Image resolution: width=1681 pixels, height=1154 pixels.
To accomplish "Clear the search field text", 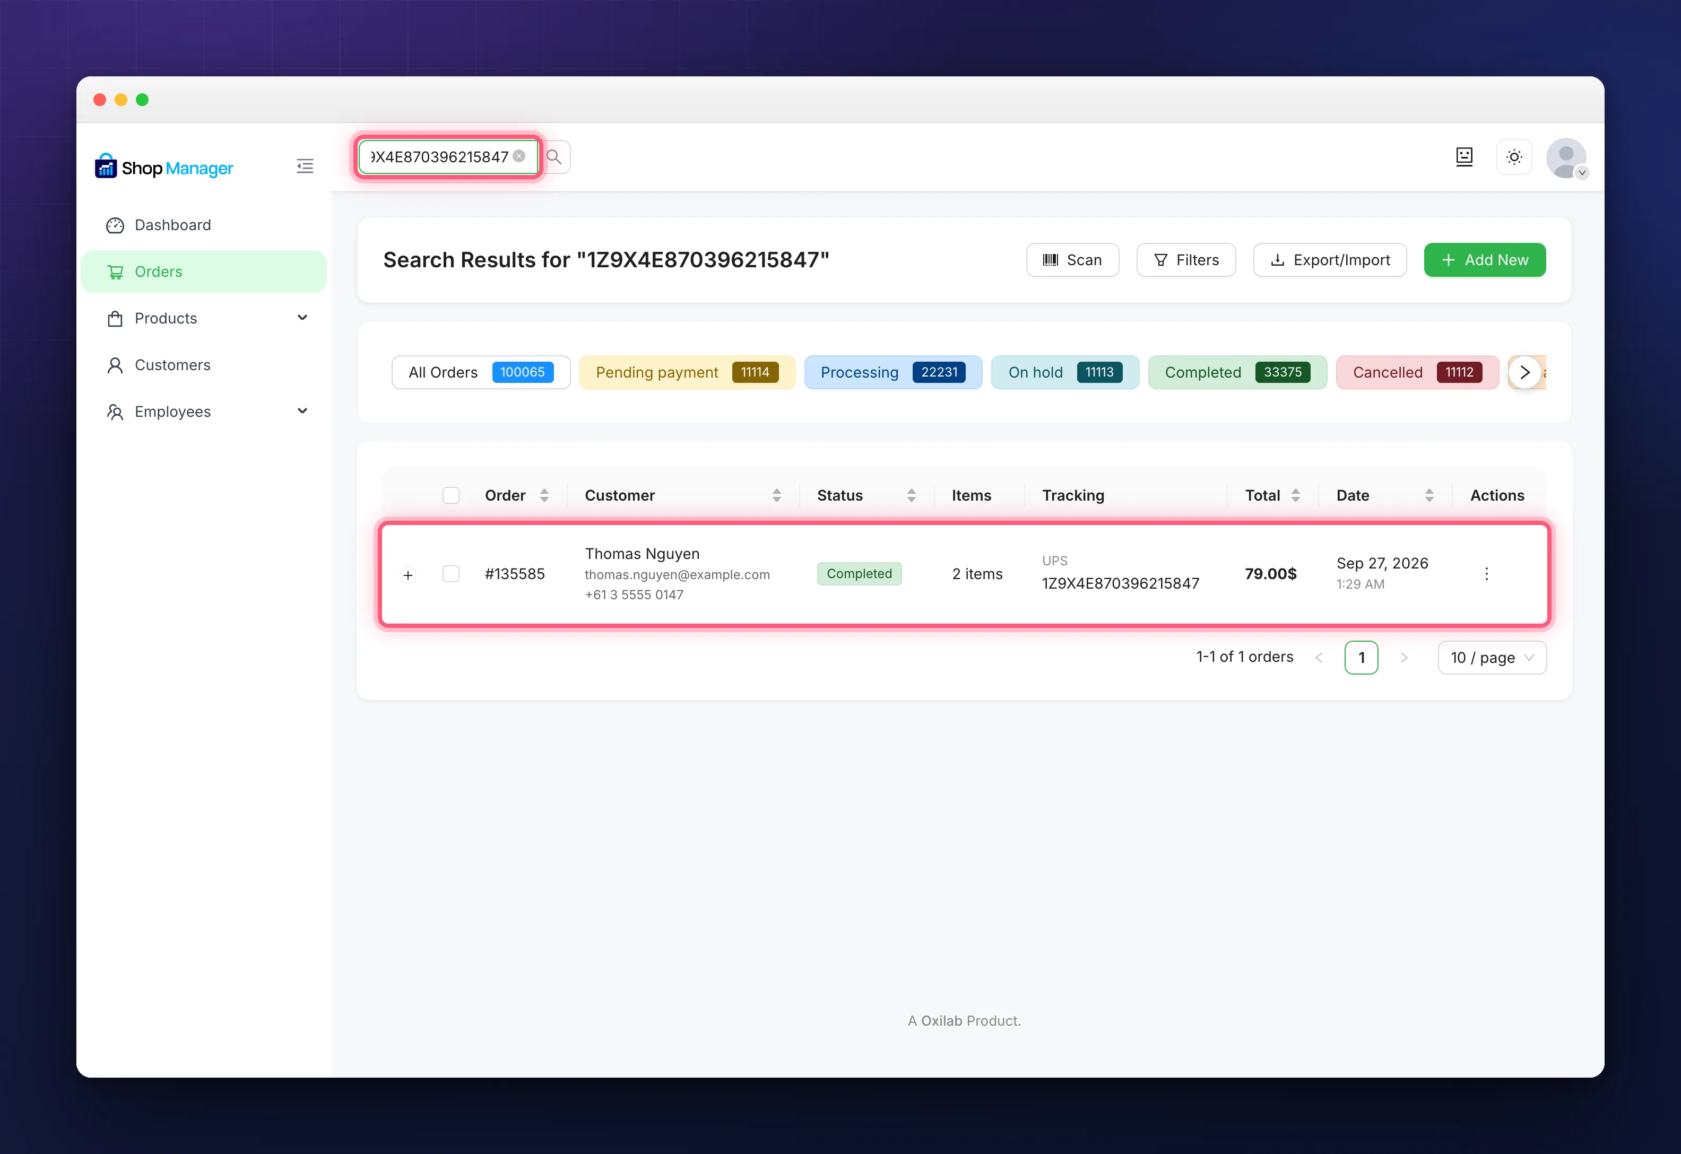I will coord(518,156).
